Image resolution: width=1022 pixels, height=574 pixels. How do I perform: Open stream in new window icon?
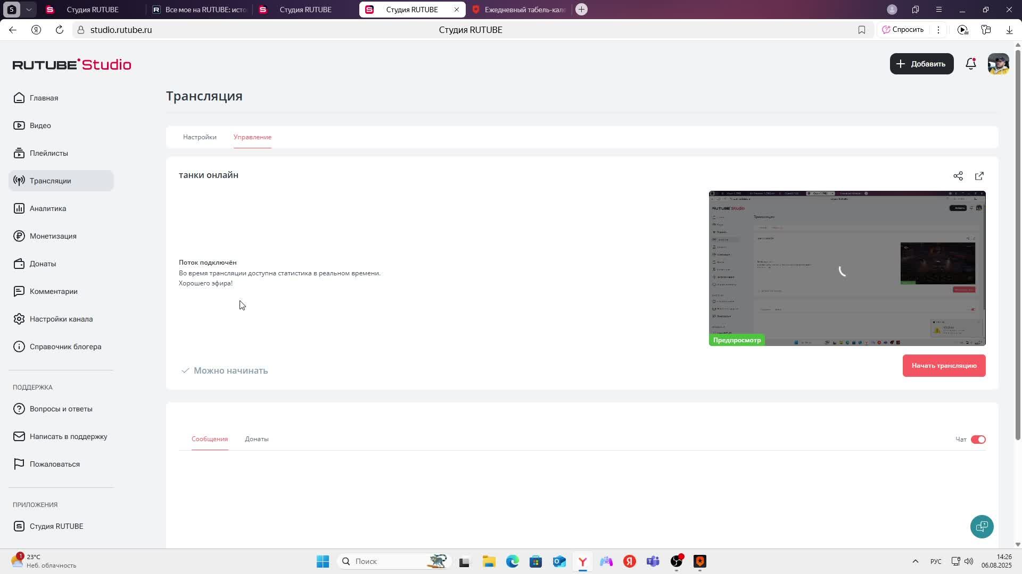click(x=979, y=176)
